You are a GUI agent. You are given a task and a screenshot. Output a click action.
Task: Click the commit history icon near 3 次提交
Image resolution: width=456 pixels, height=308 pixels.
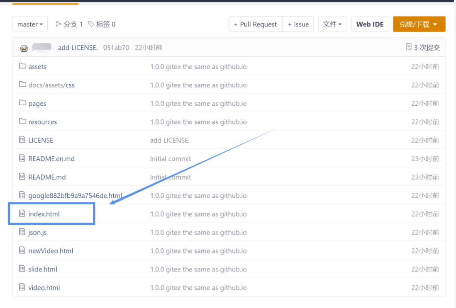pos(409,47)
